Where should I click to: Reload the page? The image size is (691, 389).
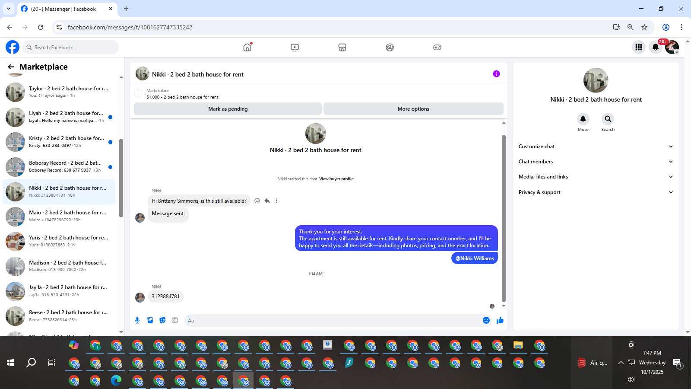pos(41,27)
